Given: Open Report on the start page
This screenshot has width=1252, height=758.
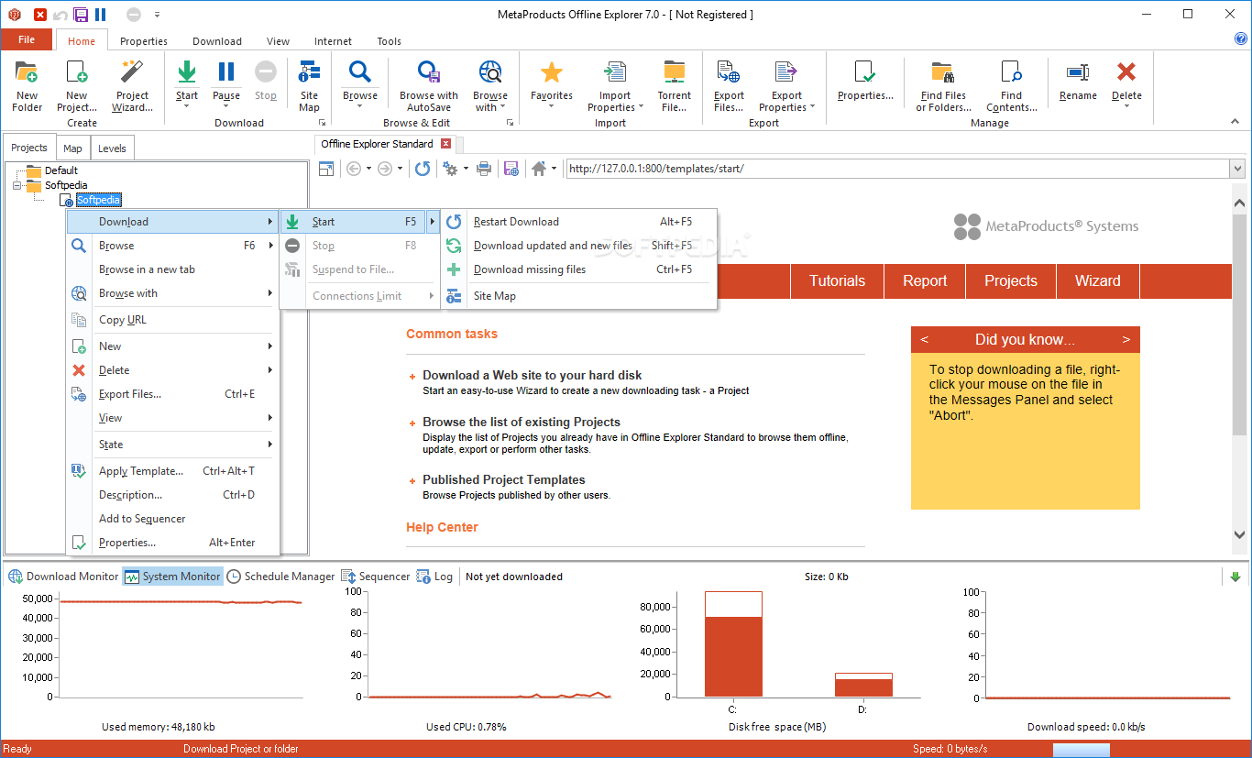Looking at the screenshot, I should pyautogui.click(x=925, y=281).
